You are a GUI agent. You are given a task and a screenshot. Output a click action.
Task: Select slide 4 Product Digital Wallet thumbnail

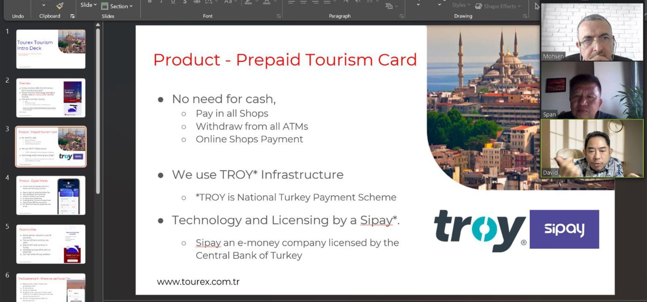[51, 195]
